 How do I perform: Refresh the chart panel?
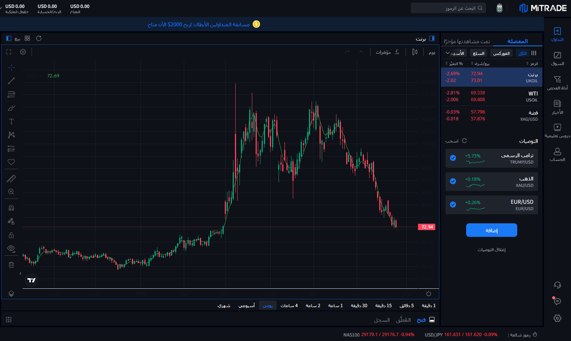pos(39,38)
